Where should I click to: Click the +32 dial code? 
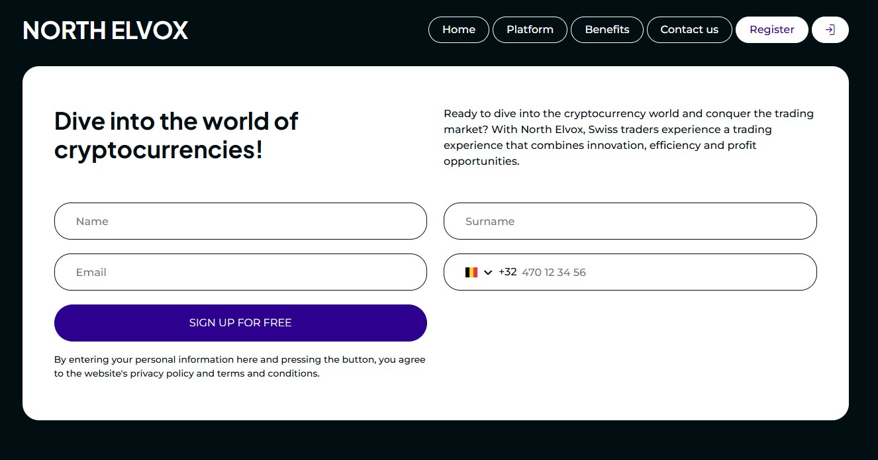tap(507, 272)
